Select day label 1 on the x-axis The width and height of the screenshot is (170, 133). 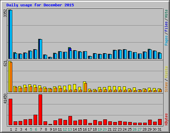[x=11, y=129]
